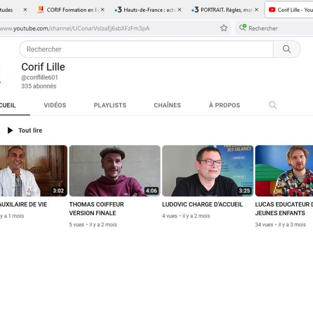The width and height of the screenshot is (313, 313).
Task: Focus the YouTube Rechercher input field
Action: click(x=146, y=49)
